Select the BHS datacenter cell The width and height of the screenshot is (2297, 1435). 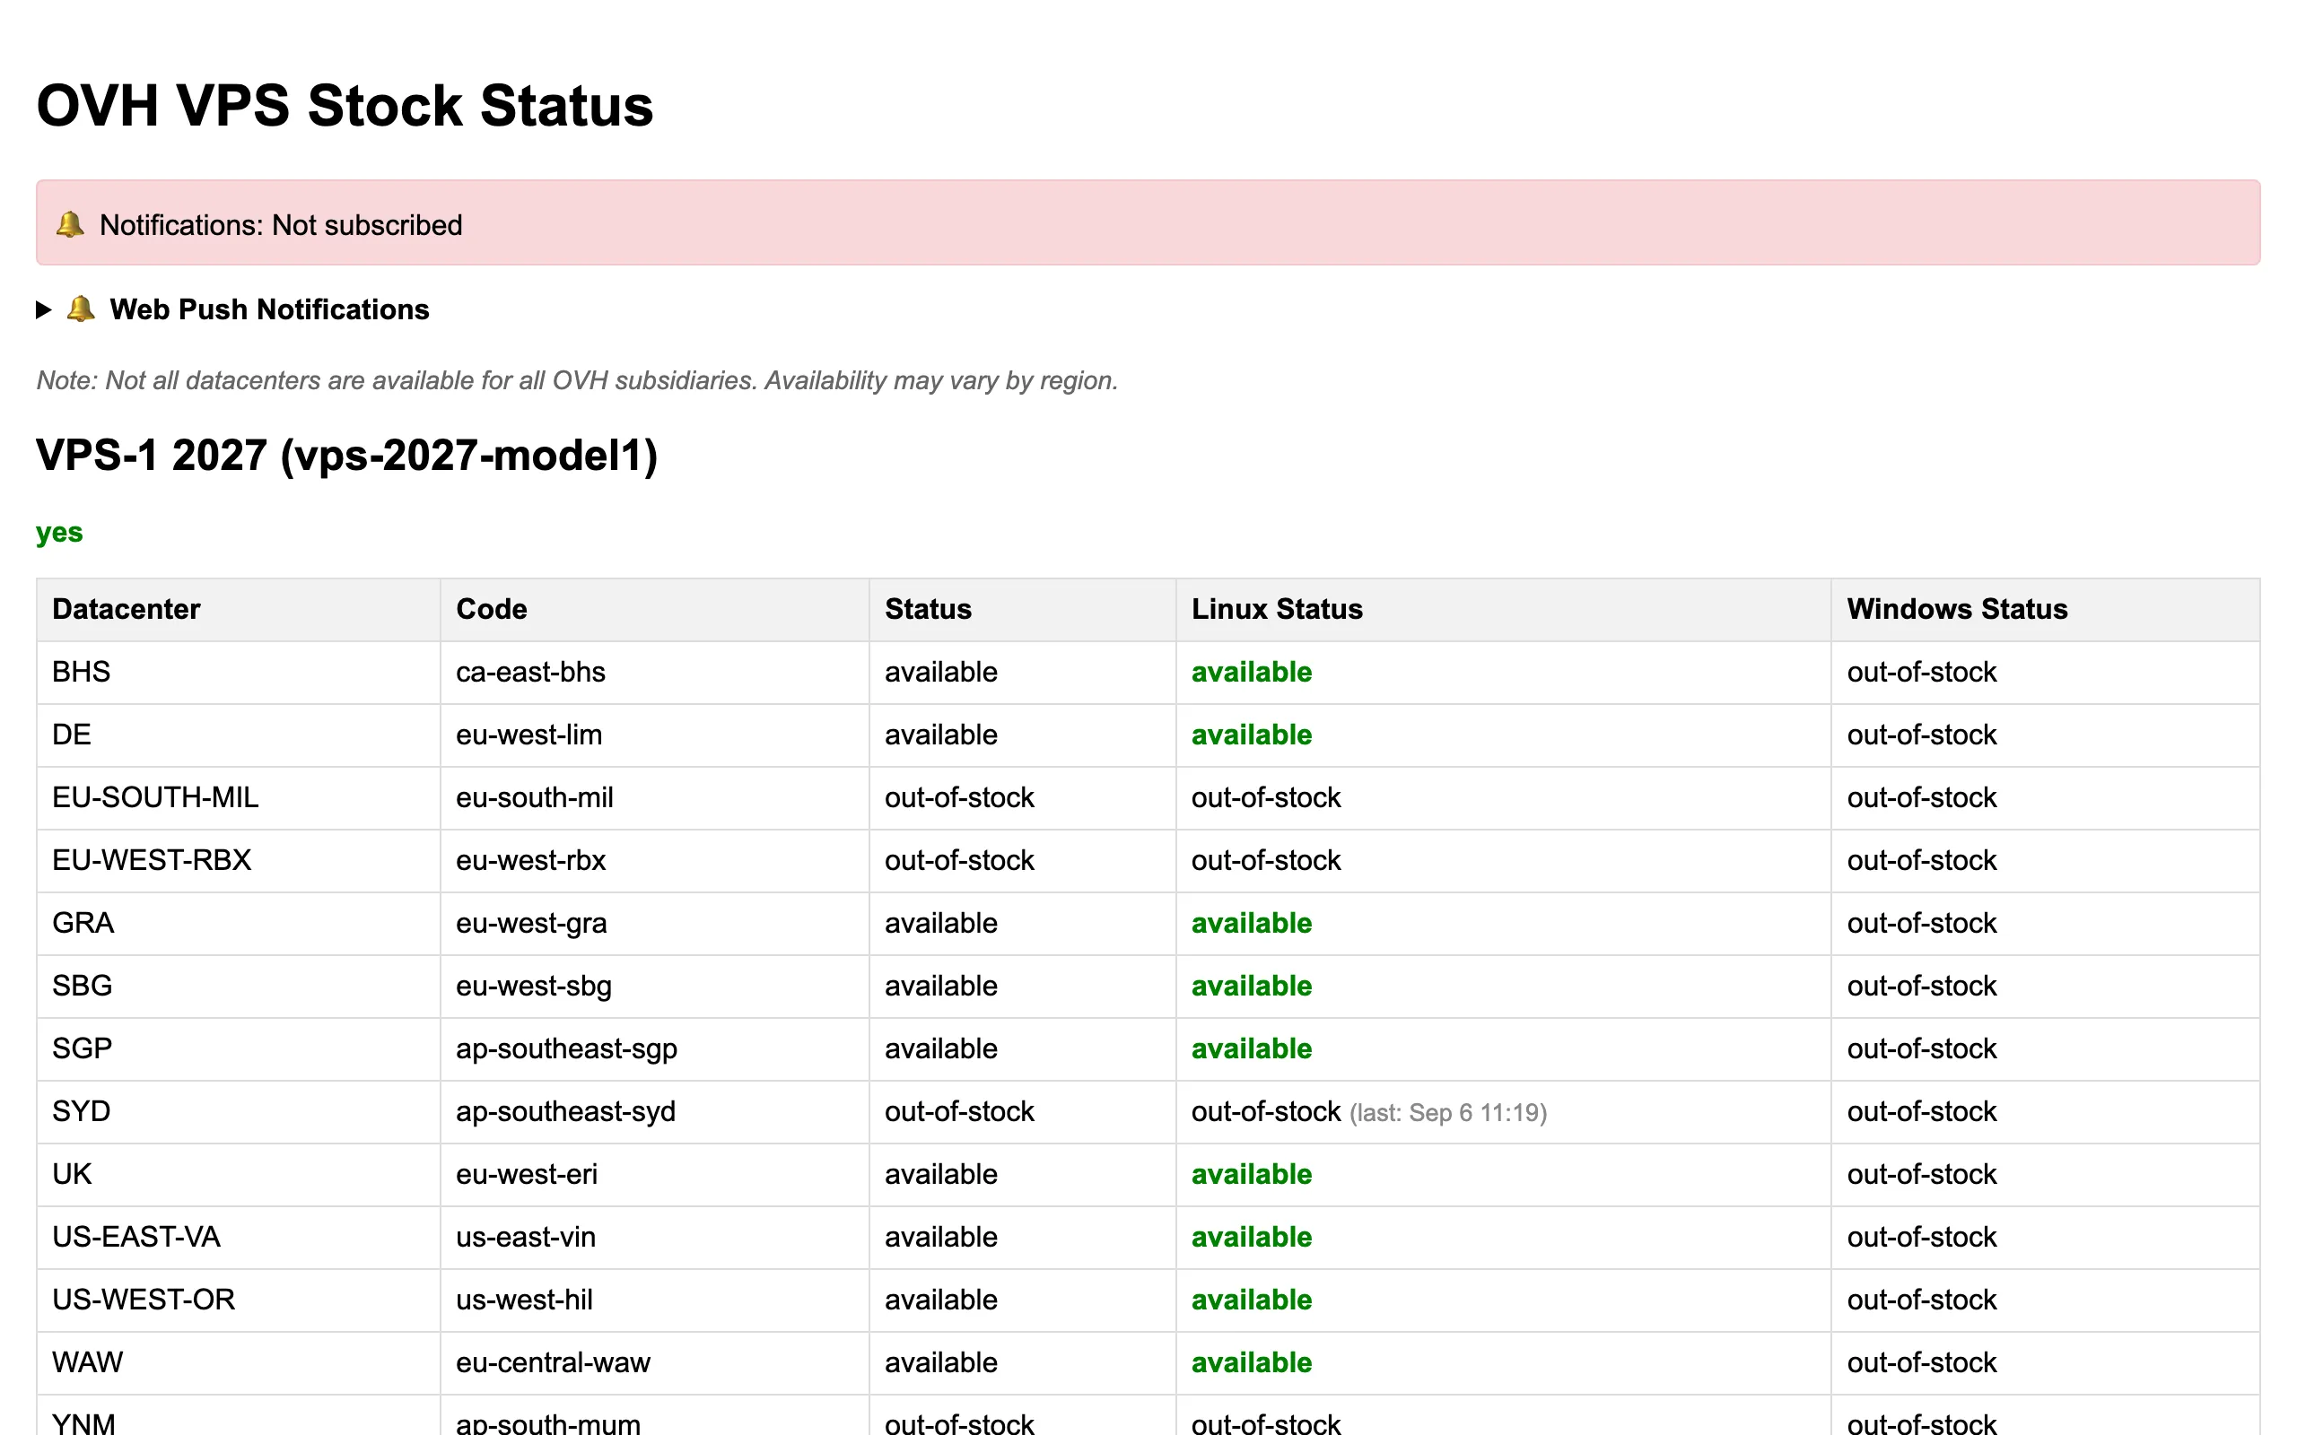pos(239,672)
